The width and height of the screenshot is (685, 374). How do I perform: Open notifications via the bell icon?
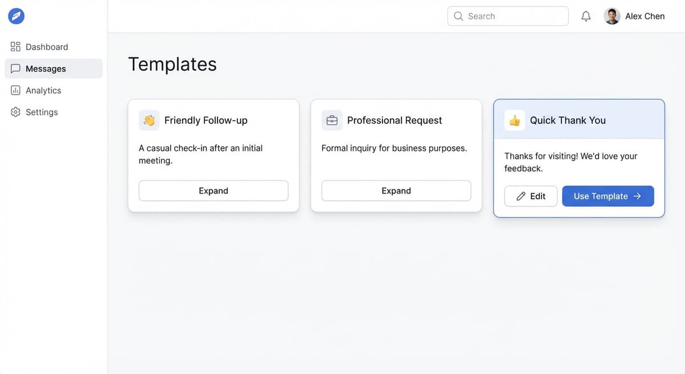(x=586, y=16)
